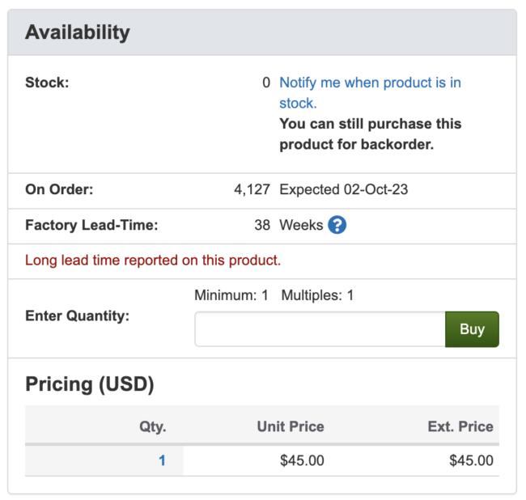Click the Buy button

[472, 329]
